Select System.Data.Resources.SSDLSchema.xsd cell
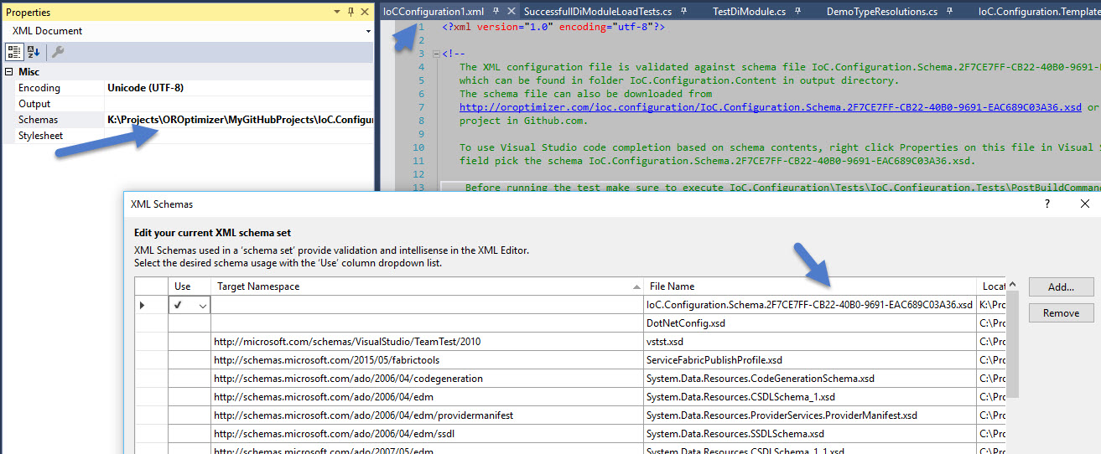The image size is (1101, 454). 810,434
